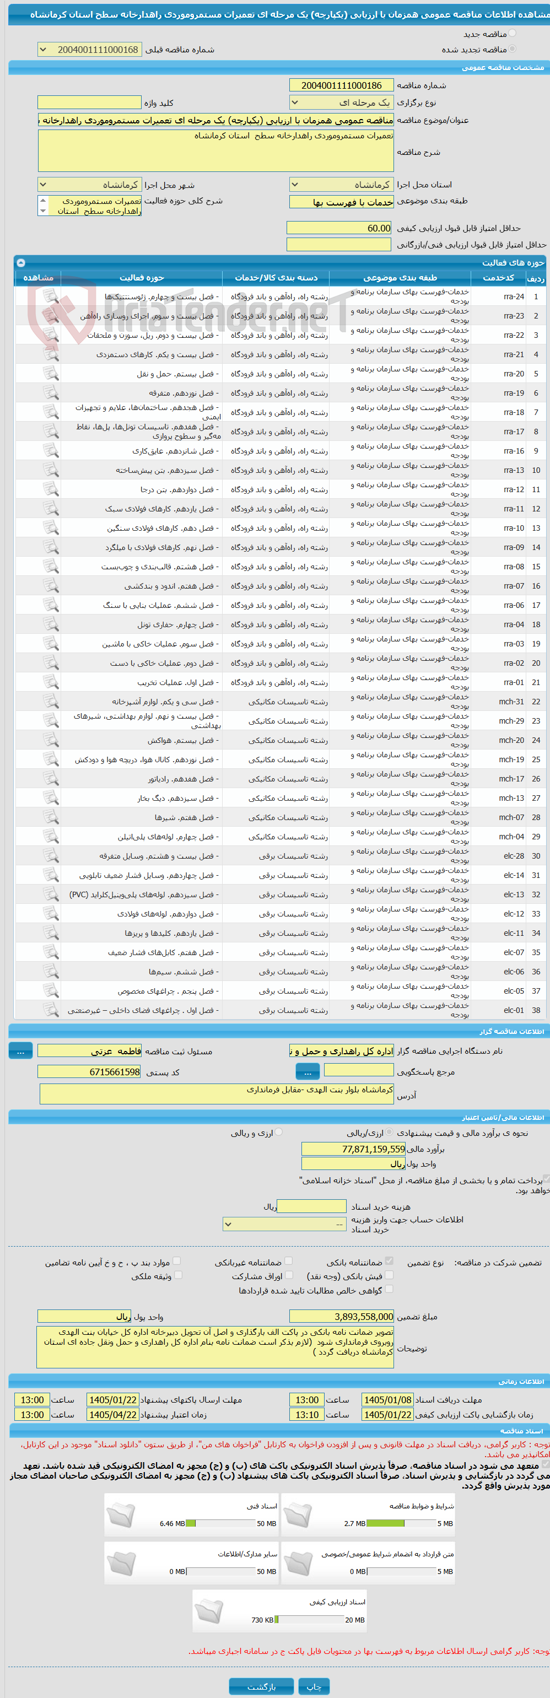
Task: Step down the شرح کلی حوزه فعالیت list arrow
Action: [44, 211]
